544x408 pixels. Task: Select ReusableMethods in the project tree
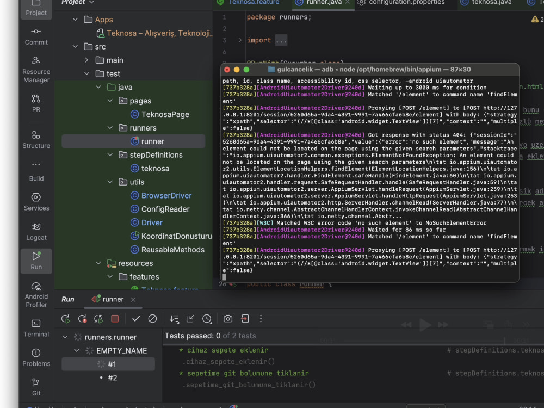pyautogui.click(x=168, y=250)
